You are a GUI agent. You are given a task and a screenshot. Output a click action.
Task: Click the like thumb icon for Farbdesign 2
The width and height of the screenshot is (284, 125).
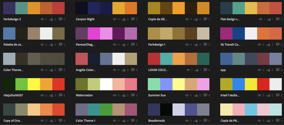[51, 19]
